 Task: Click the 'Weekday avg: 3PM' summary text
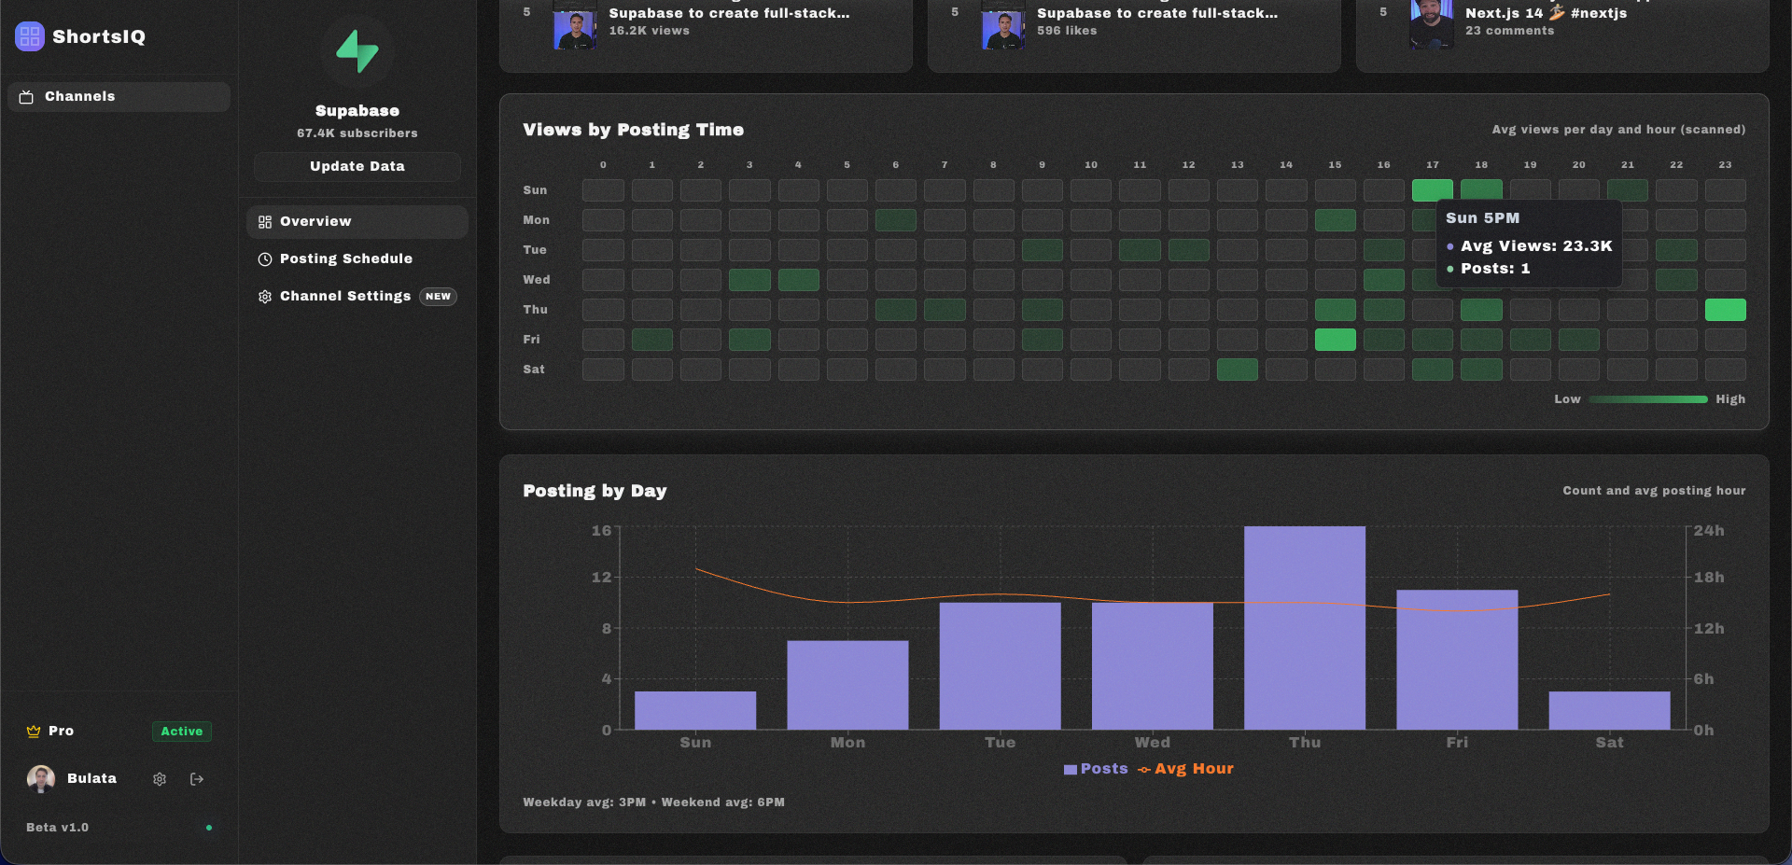coord(584,802)
